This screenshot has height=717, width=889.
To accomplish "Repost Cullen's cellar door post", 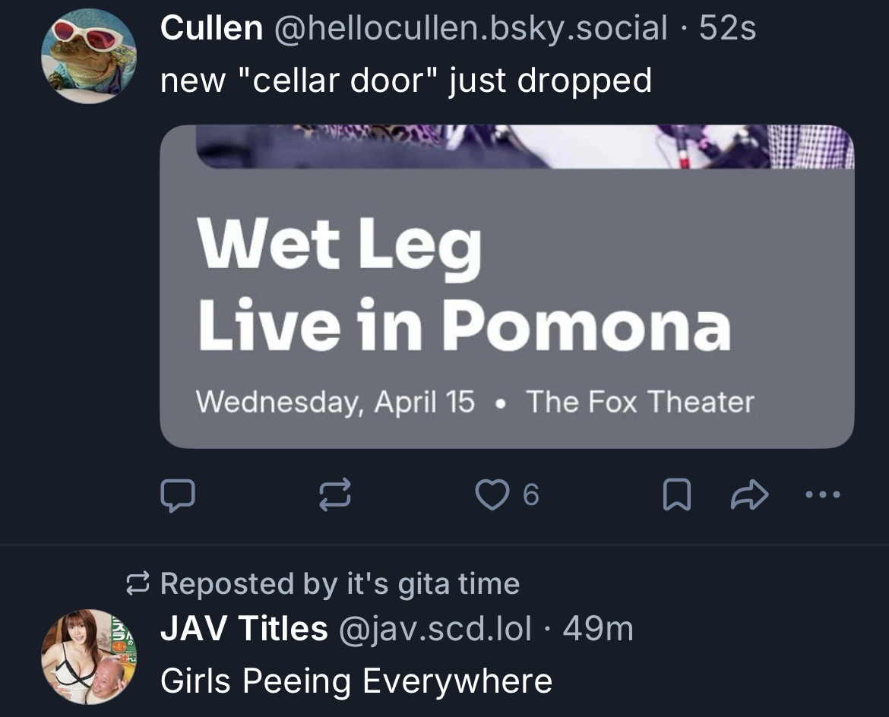I will coord(334,495).
